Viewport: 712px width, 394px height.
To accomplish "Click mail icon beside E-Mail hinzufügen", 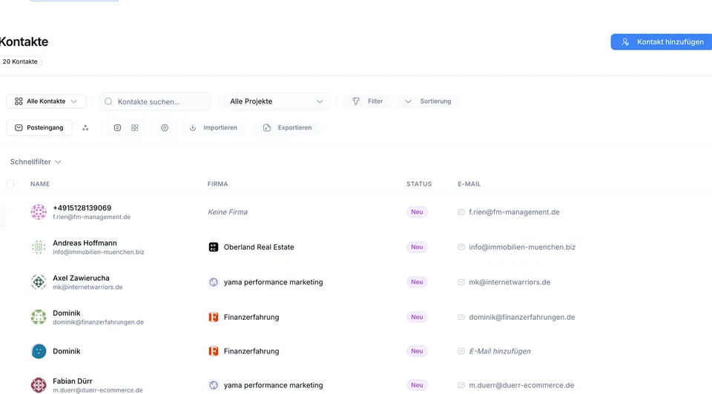I will pos(461,351).
